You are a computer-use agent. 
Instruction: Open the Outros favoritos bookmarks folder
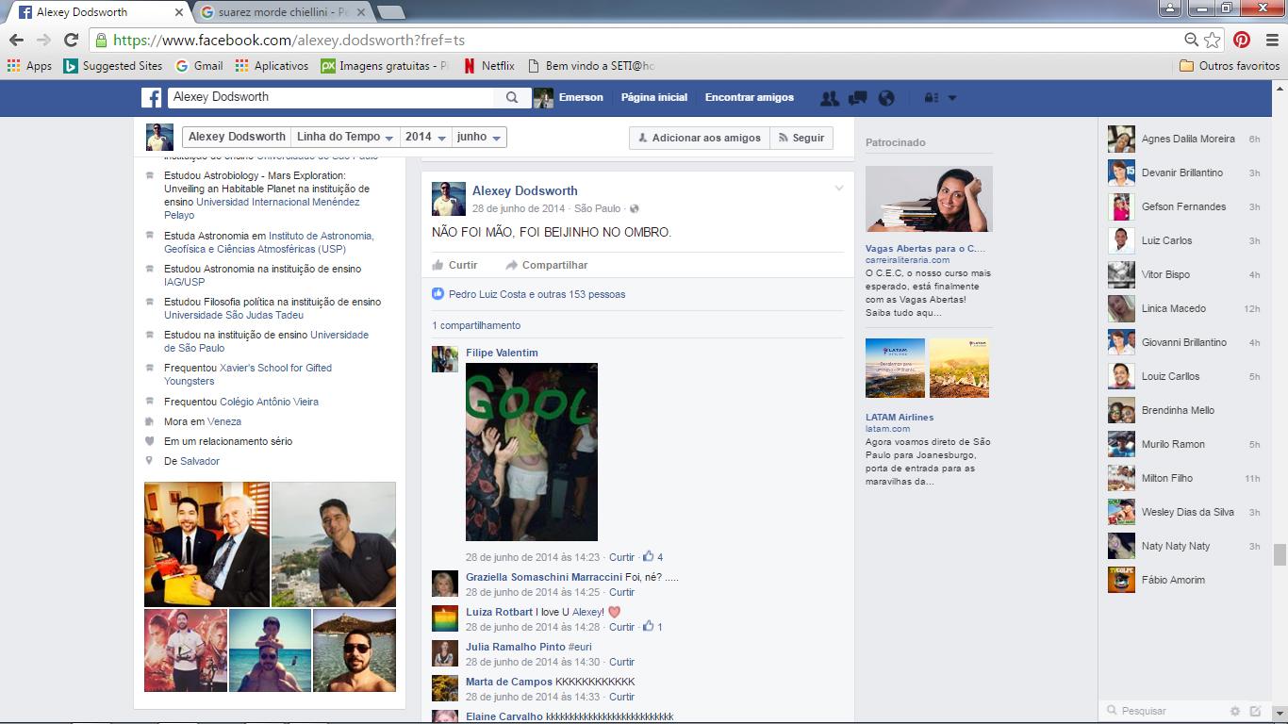pos(1230,66)
